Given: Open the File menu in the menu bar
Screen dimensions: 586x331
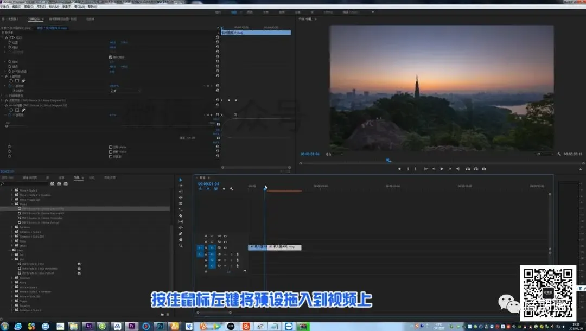Looking at the screenshot, I should (4, 7).
